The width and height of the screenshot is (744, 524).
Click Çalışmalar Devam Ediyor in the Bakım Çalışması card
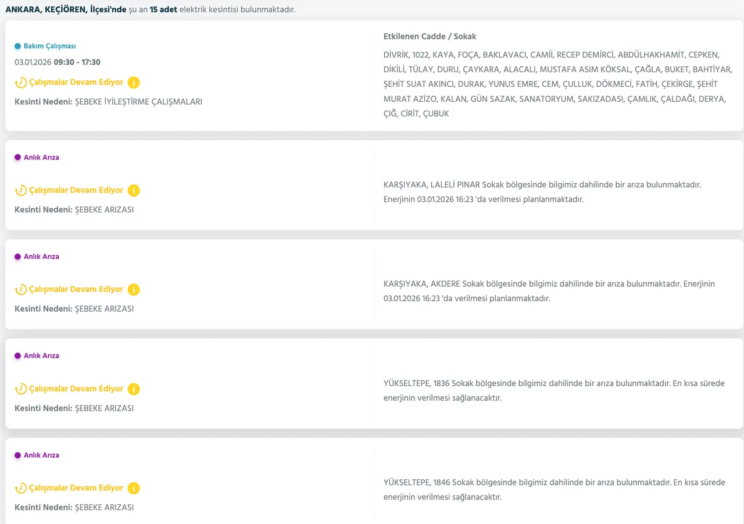(x=76, y=83)
